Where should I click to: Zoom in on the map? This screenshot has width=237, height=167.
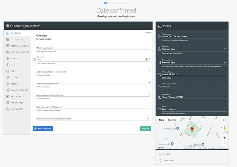pyautogui.click(x=225, y=137)
